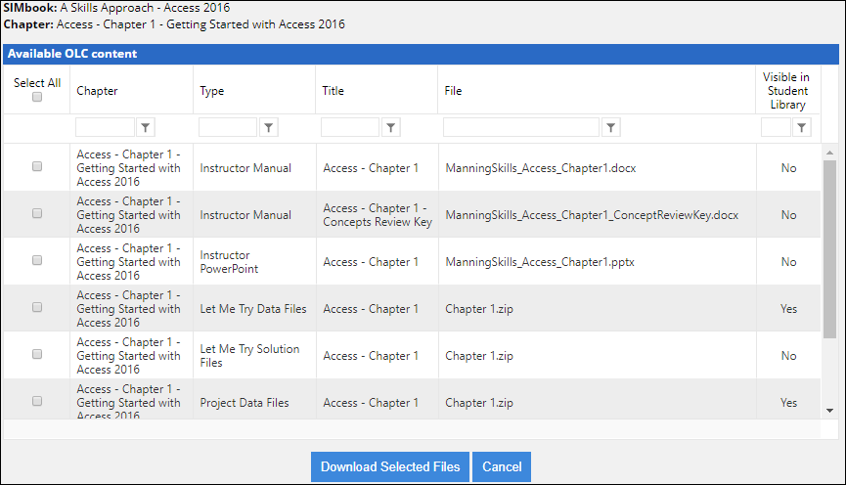Image resolution: width=846 pixels, height=485 pixels.
Task: Click the Type filter text box
Action: pos(228,128)
